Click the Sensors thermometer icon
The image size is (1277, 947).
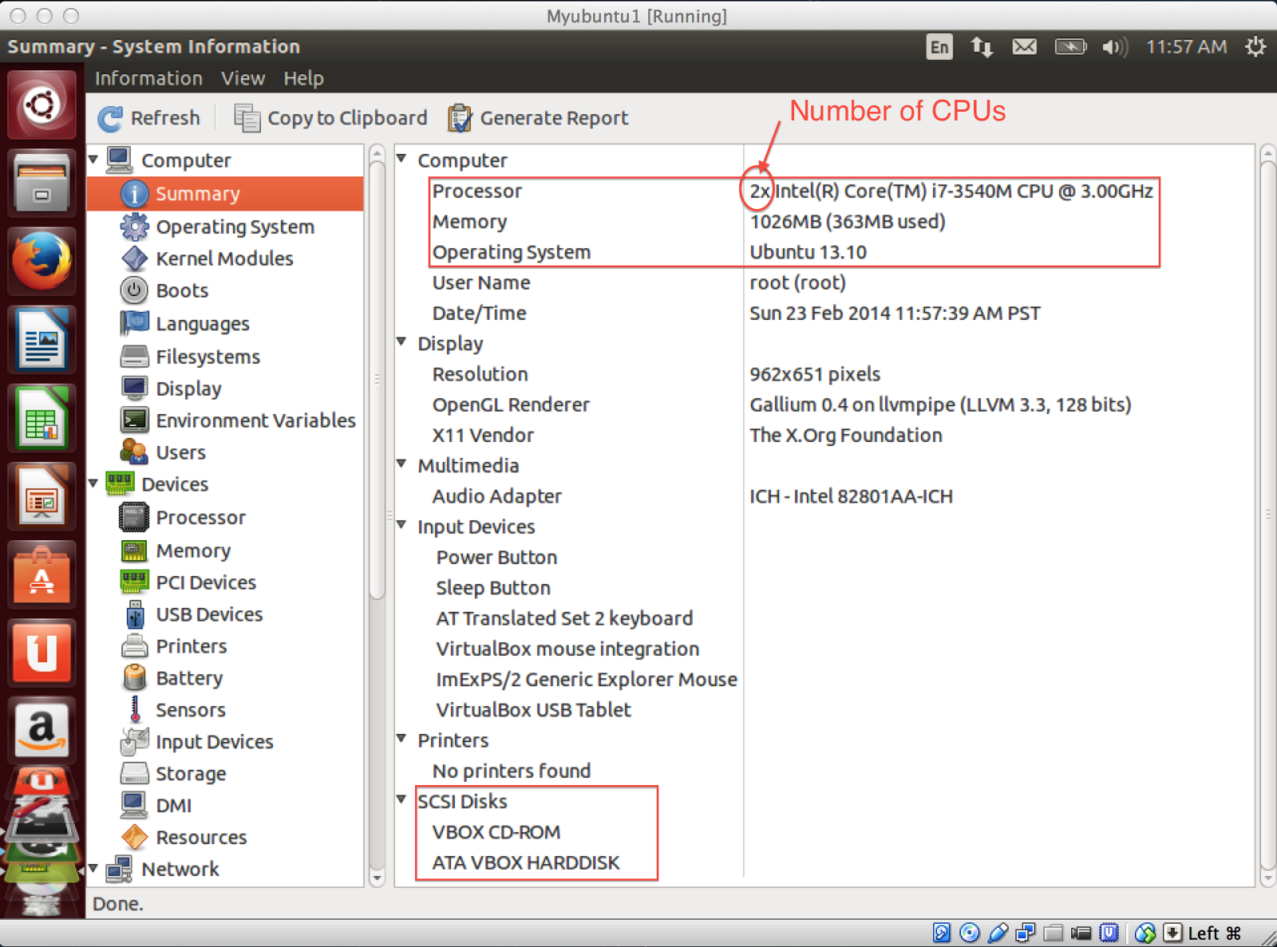pos(134,709)
